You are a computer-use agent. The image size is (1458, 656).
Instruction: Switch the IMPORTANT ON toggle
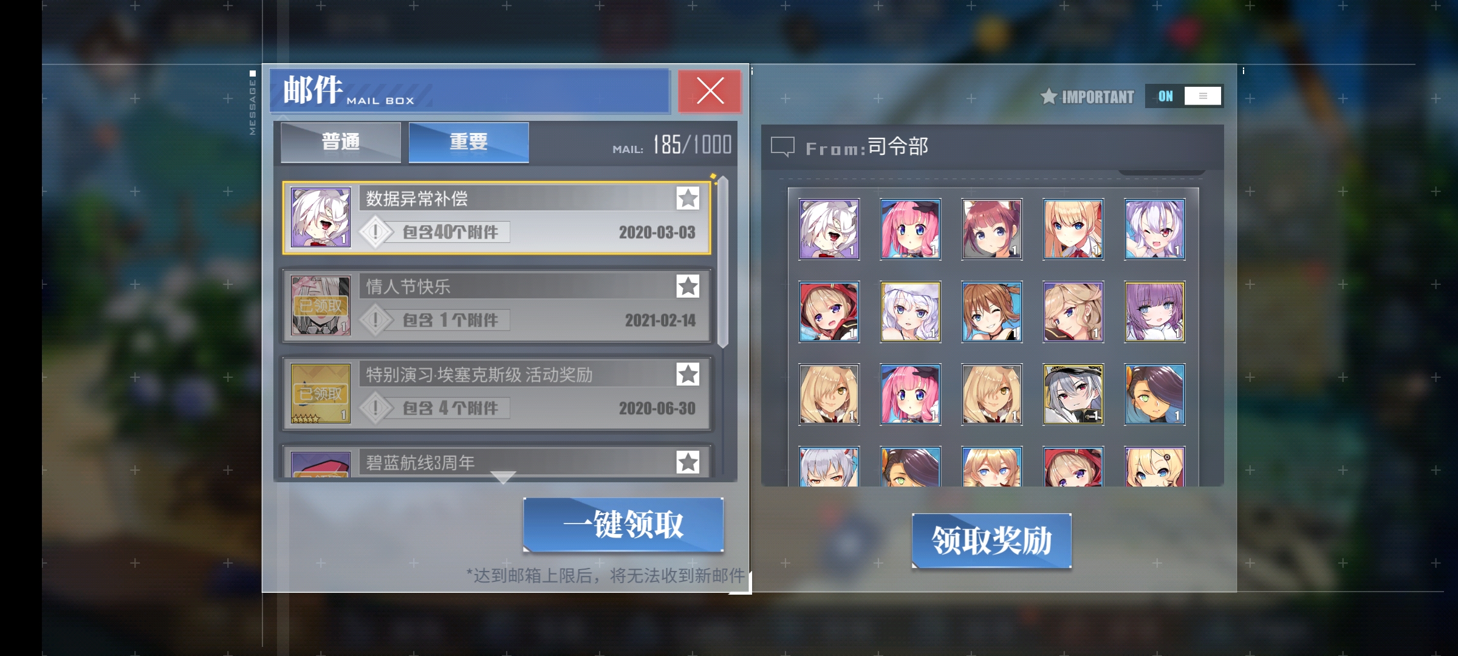(x=1183, y=96)
